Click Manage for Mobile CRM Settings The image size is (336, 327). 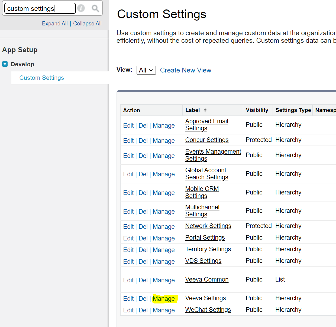164,193
